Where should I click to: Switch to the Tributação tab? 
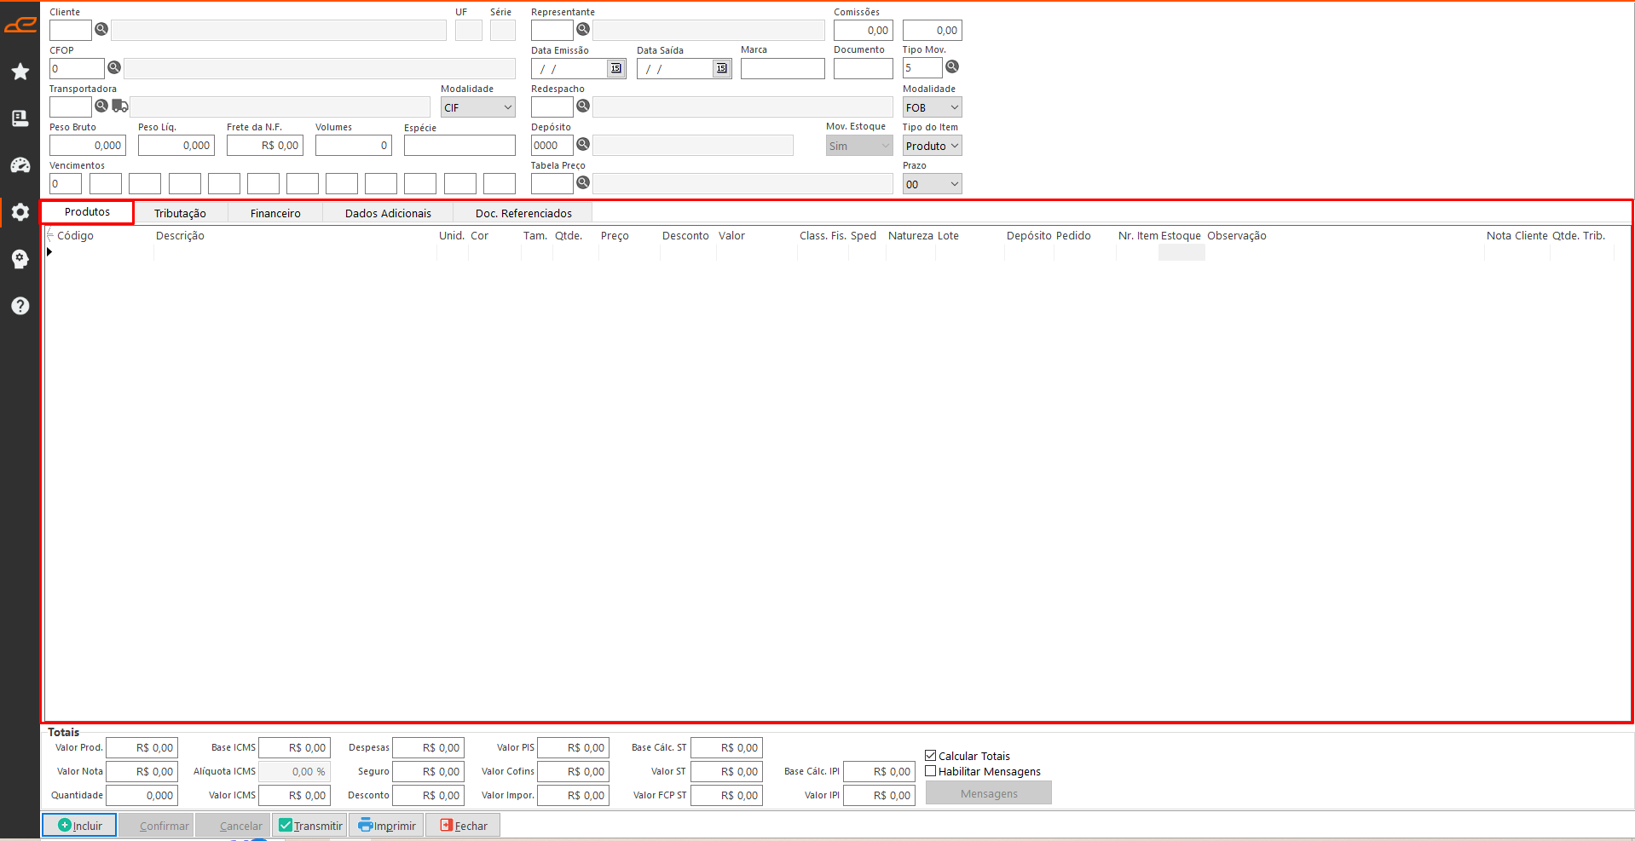[180, 213]
